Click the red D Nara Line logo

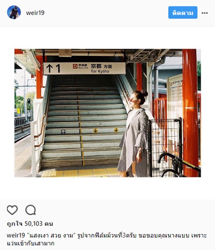(75, 66)
